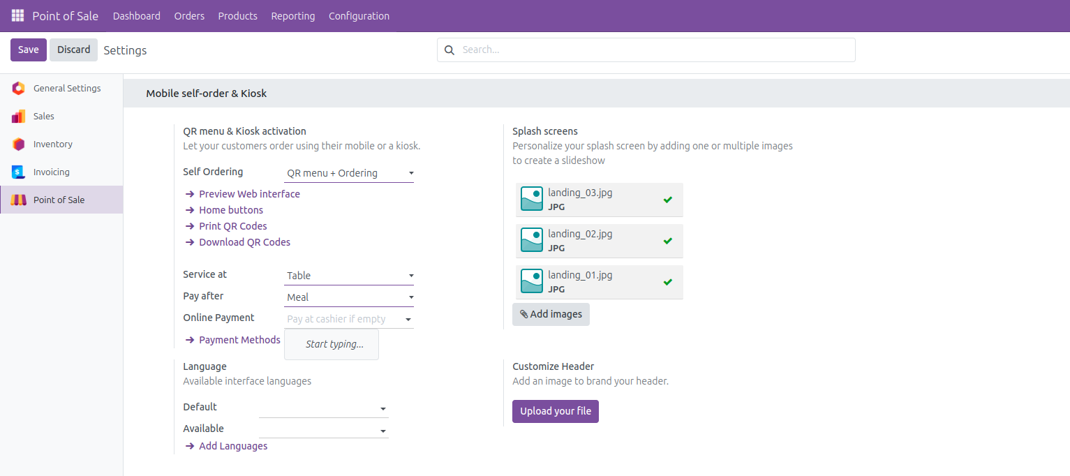Click the General Settings sidebar icon
This screenshot has width=1070, height=476.
click(19, 89)
